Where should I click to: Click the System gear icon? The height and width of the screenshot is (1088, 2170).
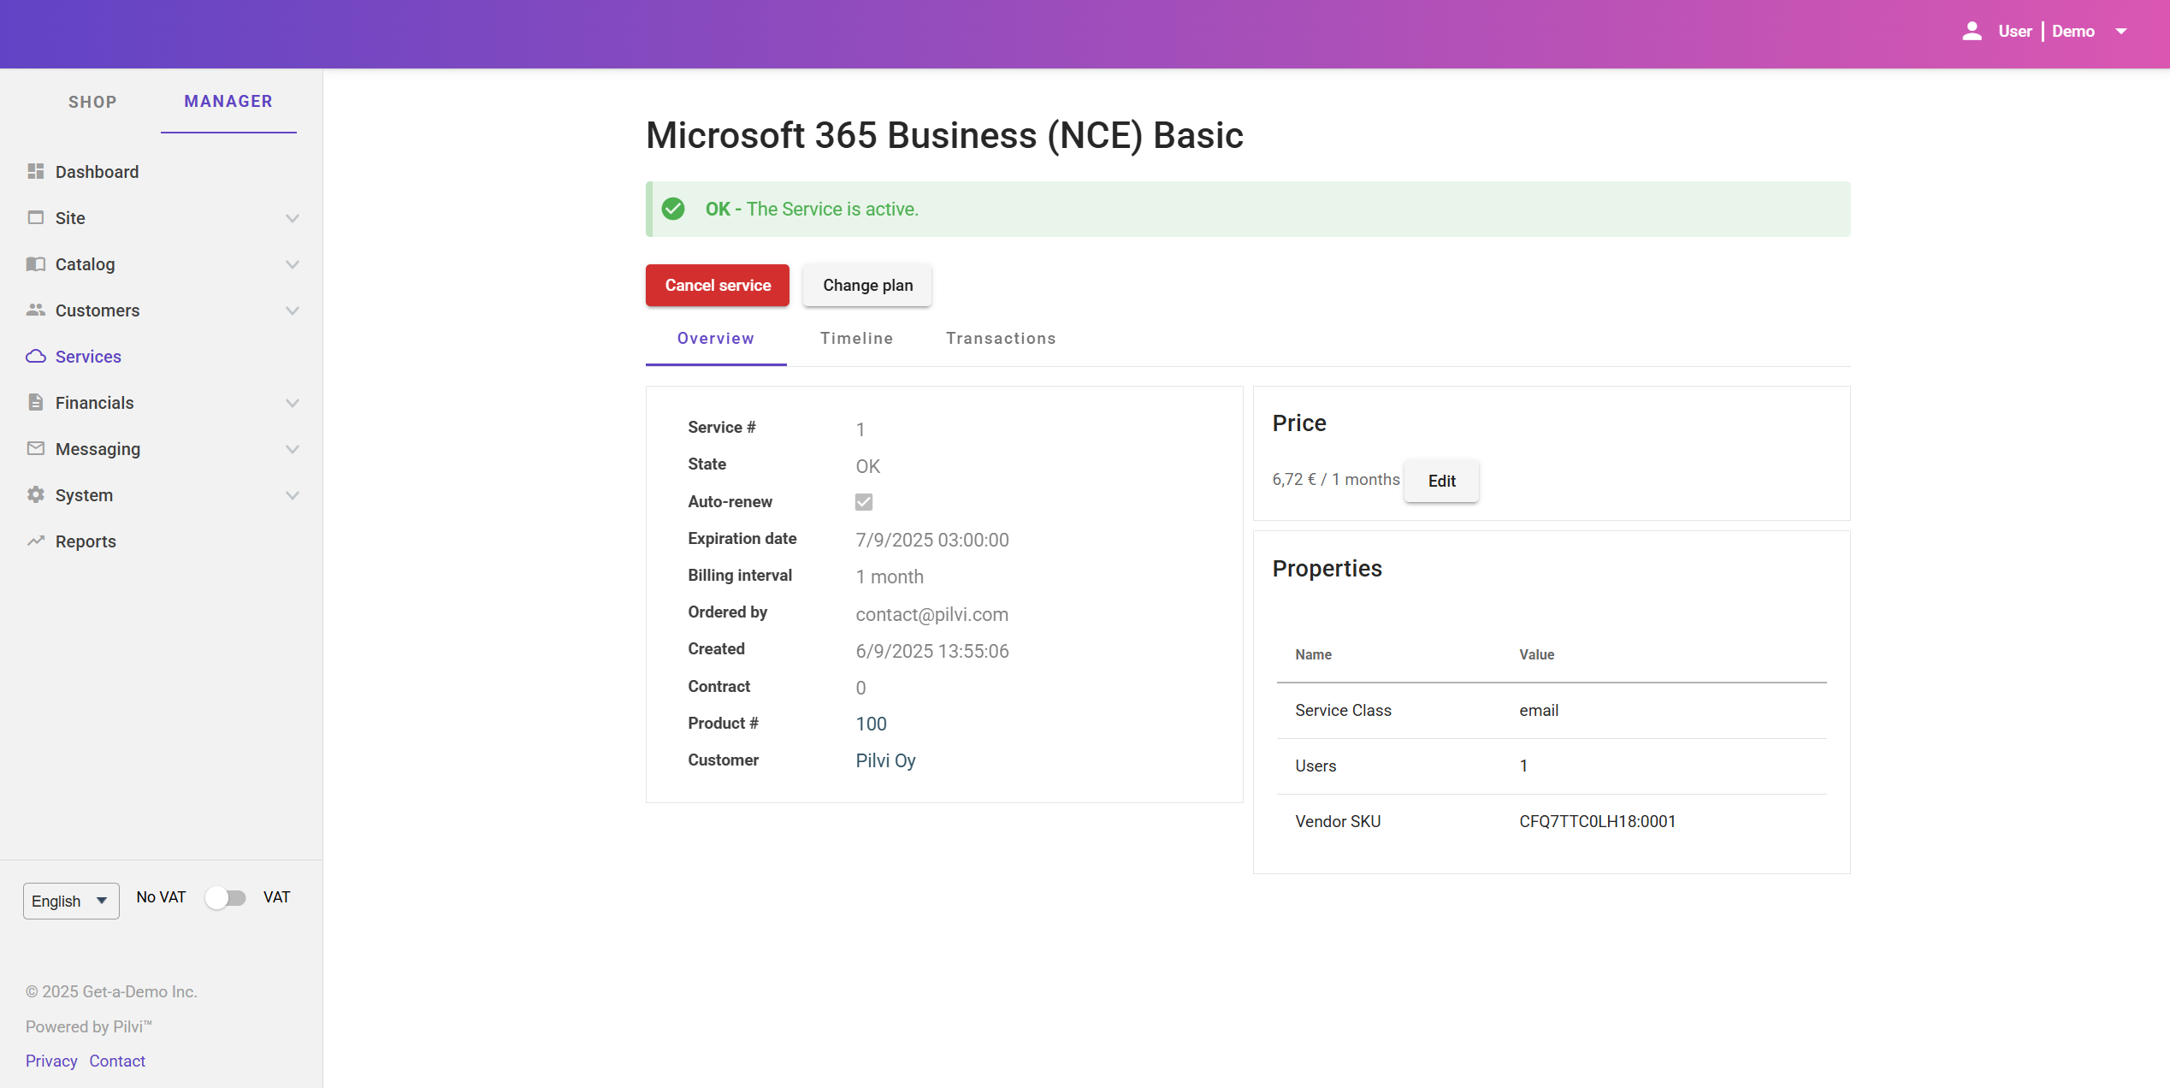(35, 495)
